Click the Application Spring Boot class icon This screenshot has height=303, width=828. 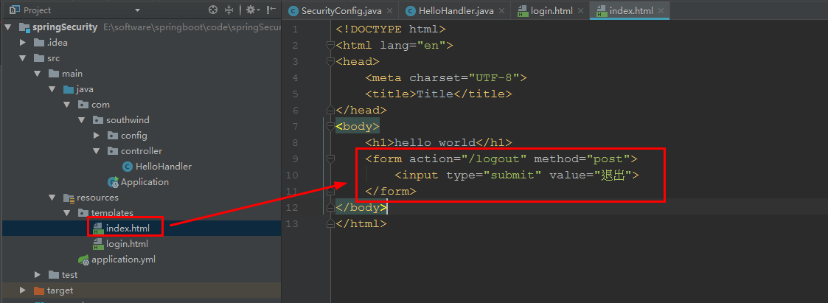pos(113,182)
